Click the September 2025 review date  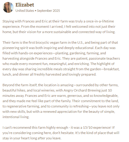tap(48, 11)
